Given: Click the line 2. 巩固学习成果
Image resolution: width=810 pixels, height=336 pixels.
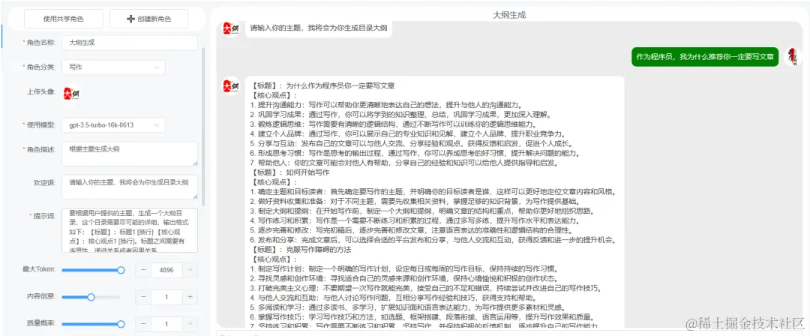Looking at the screenshot, I should tap(400, 115).
